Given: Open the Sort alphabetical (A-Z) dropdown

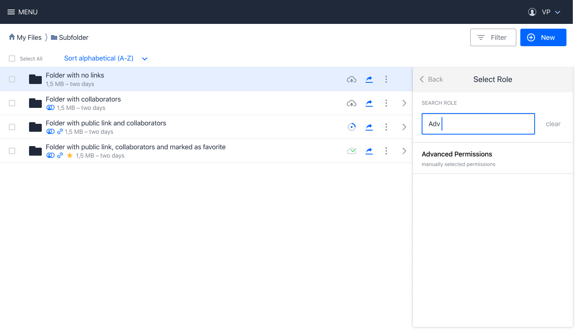Looking at the screenshot, I should (106, 59).
